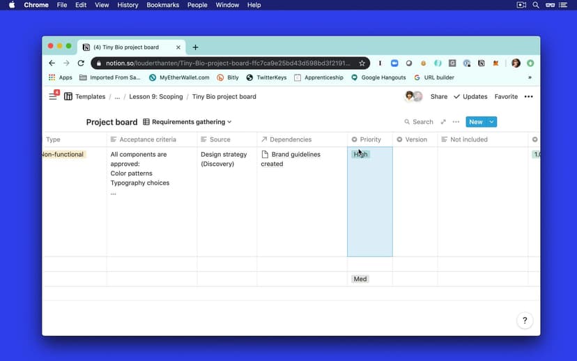Screen dimensions: 577x361
Task: Click the blue New button
Action: pos(475,122)
